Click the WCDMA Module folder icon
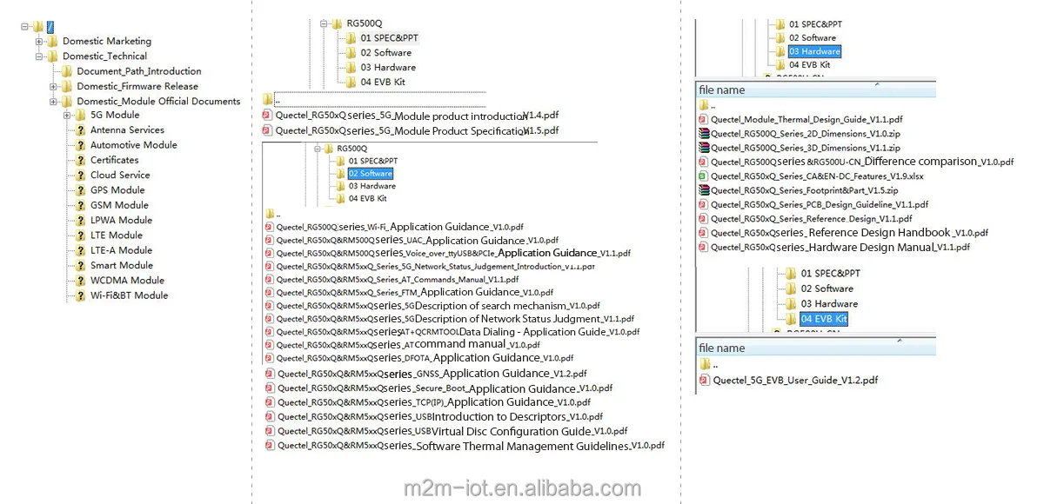Image resolution: width=1044 pixels, height=504 pixels. [81, 281]
